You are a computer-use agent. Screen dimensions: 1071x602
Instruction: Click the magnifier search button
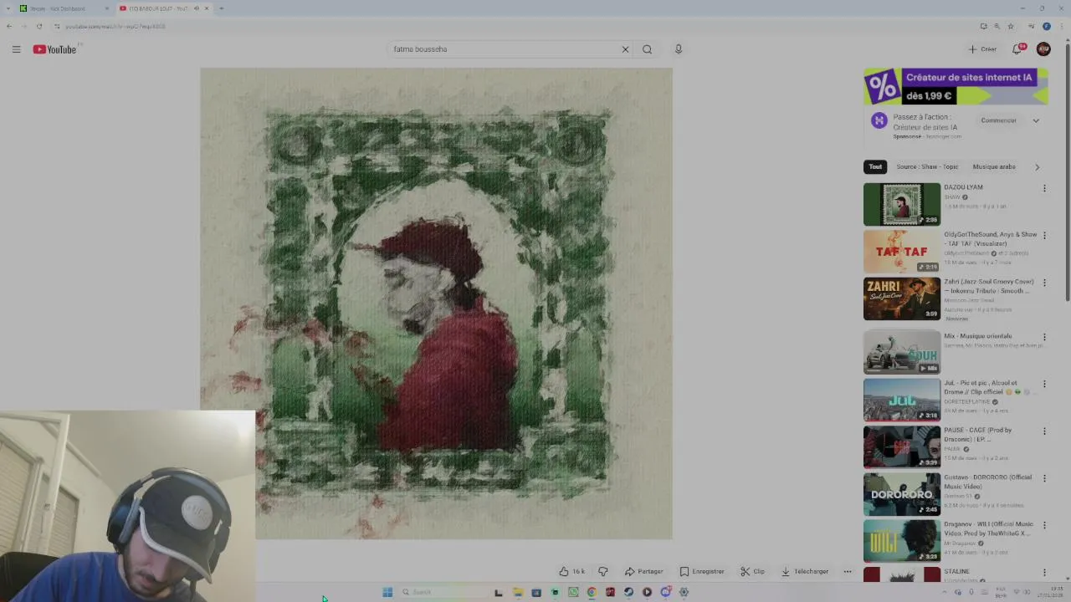coord(647,49)
